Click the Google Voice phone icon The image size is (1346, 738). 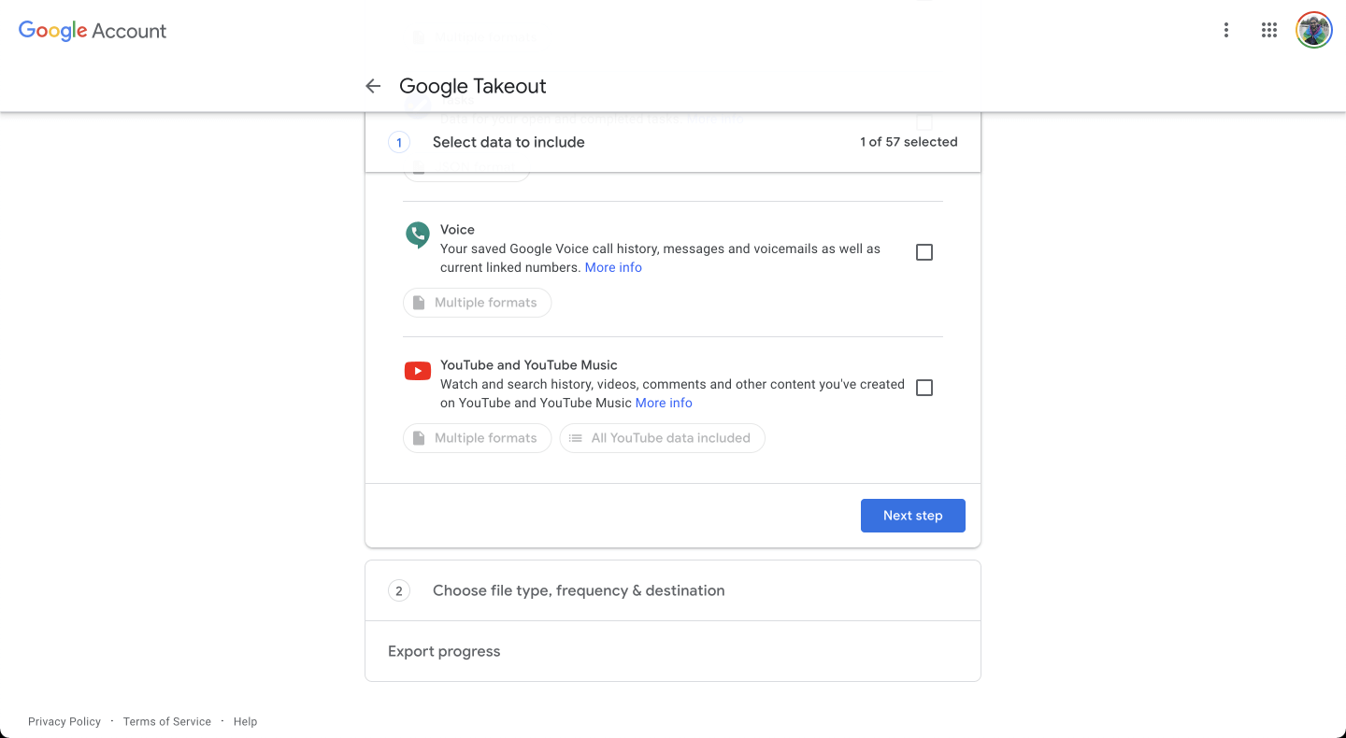(417, 234)
